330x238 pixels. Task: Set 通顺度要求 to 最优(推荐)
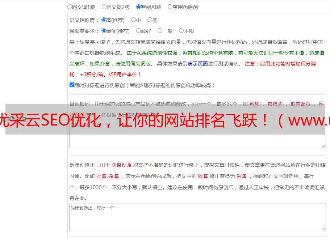click(104, 31)
